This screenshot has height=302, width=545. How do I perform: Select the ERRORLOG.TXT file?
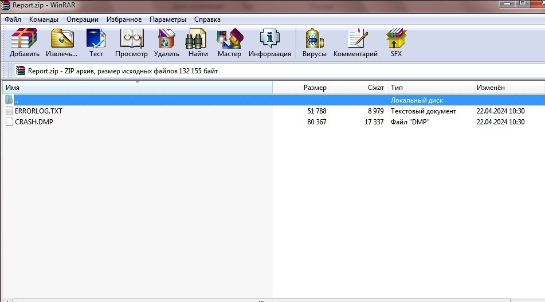[x=38, y=111]
